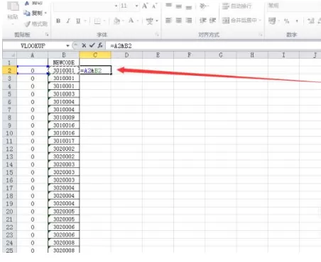Center text horizontally

pyautogui.click(x=179, y=21)
